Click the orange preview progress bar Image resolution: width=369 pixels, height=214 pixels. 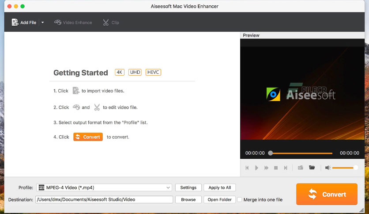coord(302,153)
